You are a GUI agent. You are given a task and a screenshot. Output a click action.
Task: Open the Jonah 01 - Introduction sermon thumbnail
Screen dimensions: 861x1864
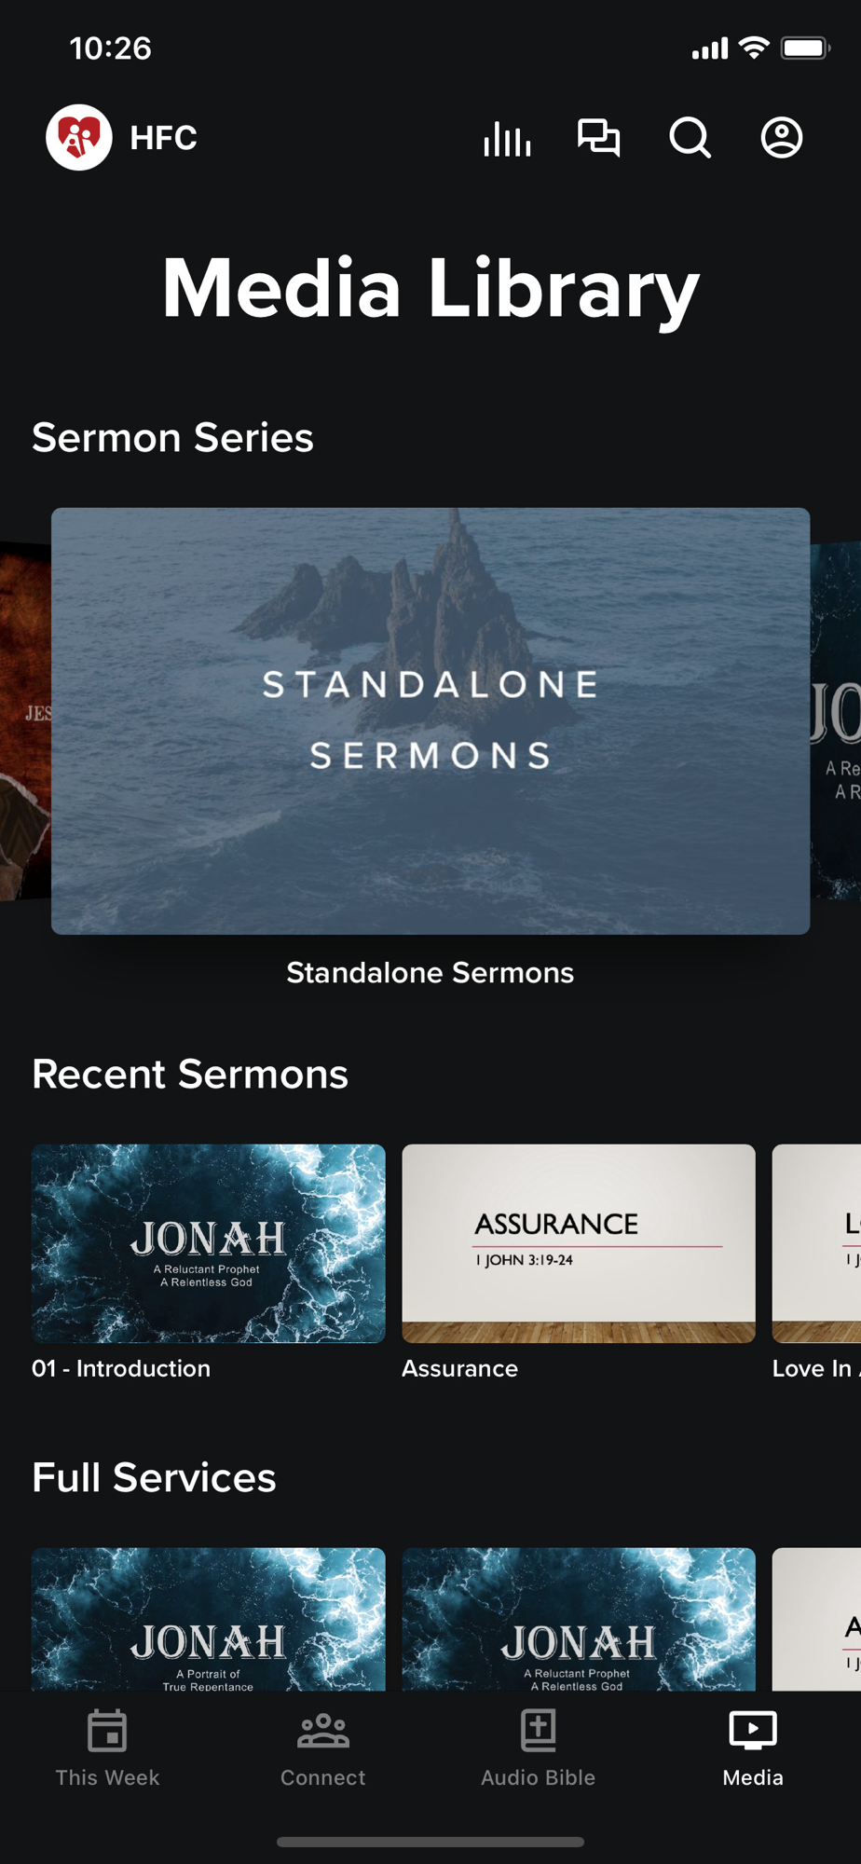(x=209, y=1243)
